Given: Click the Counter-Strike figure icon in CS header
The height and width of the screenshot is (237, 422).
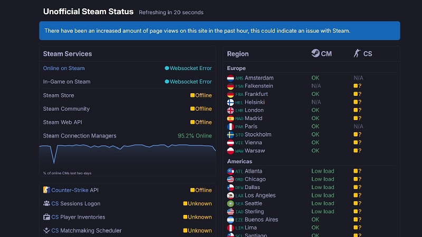Looking at the screenshot, I should (357, 54).
